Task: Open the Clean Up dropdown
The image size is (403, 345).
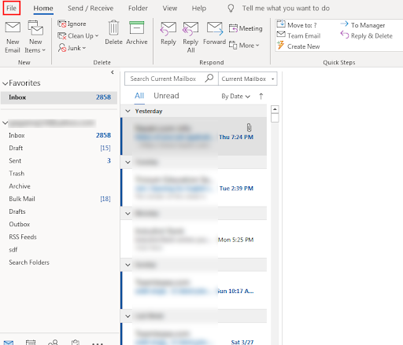Action: (78, 36)
